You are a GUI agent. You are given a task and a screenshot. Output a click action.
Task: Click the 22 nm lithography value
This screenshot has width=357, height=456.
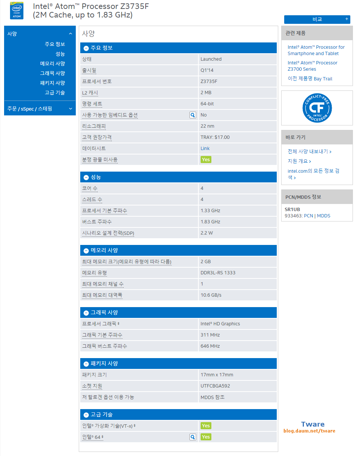point(207,126)
